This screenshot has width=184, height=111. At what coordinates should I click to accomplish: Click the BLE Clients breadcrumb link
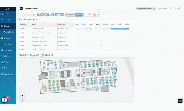pos(29,15)
